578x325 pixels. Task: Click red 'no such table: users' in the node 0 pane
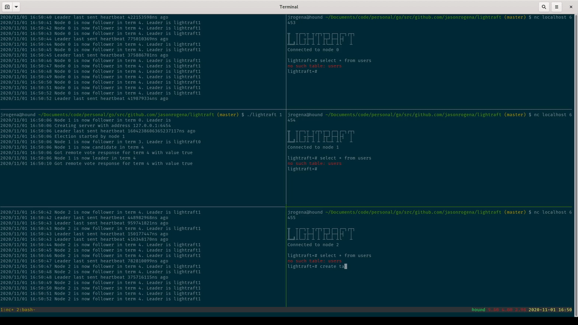point(314,66)
